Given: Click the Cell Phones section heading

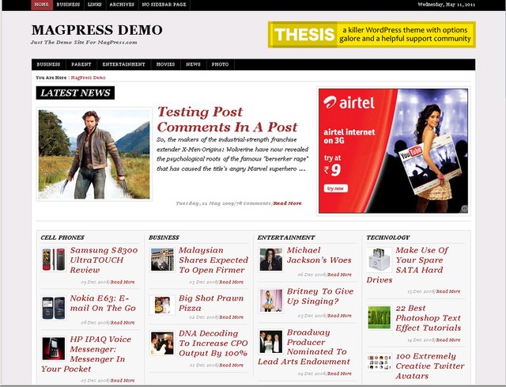Looking at the screenshot, I should pos(62,237).
